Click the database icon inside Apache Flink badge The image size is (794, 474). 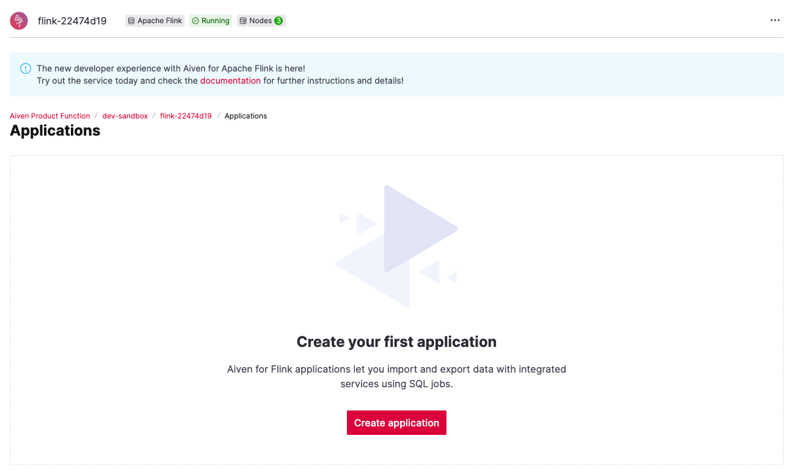coord(132,20)
